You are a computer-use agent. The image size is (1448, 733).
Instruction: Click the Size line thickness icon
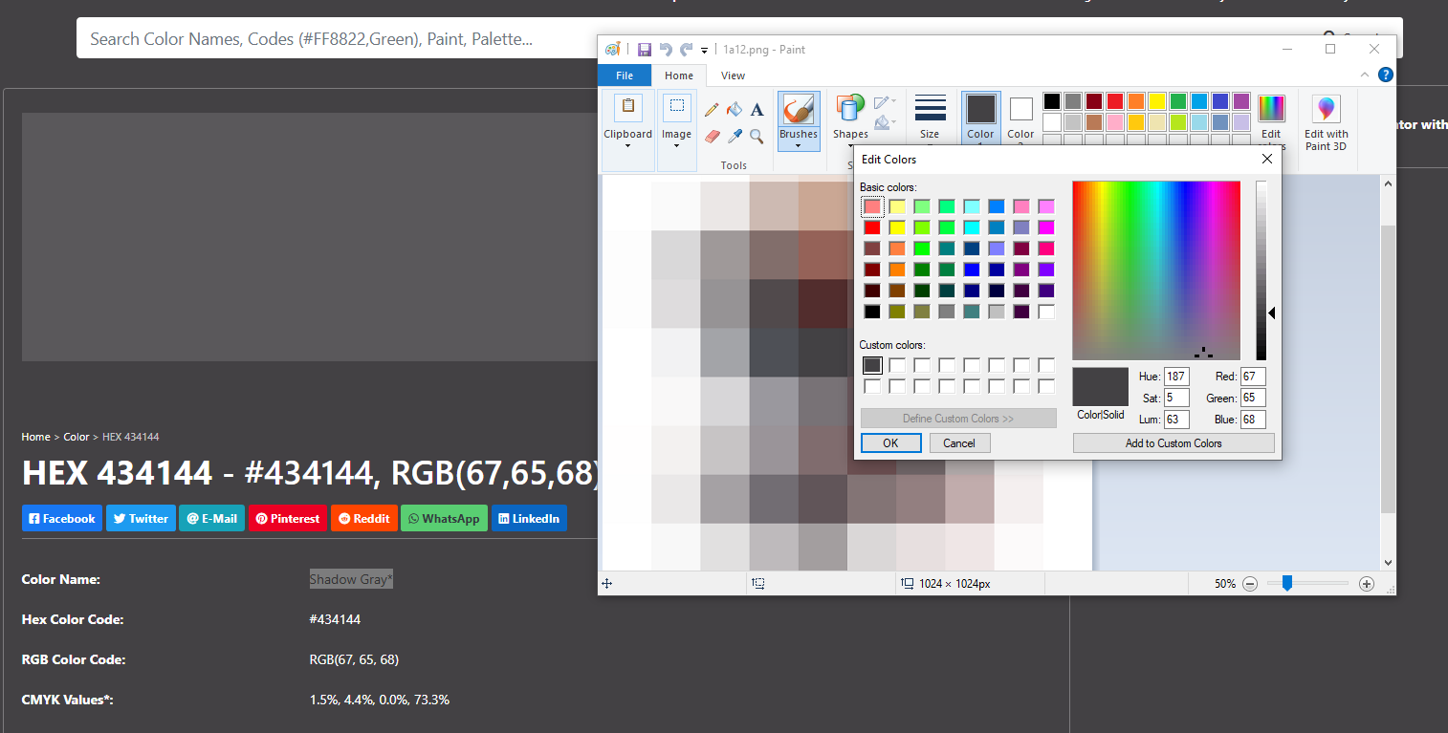[930, 108]
